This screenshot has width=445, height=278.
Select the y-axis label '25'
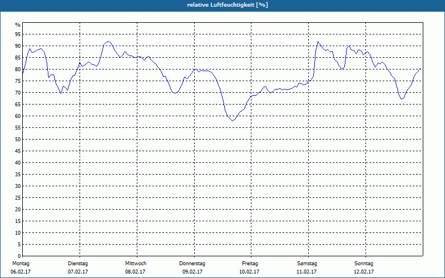pos(18,198)
